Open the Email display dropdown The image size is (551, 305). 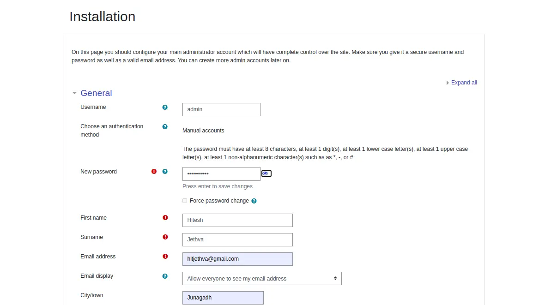click(x=262, y=279)
